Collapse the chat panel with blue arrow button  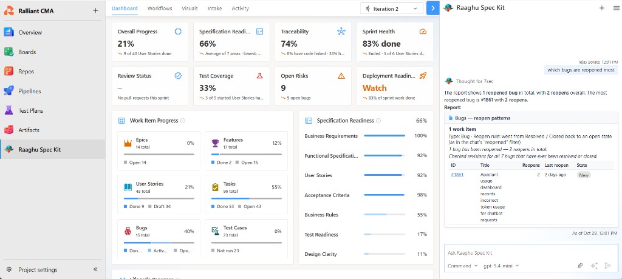tap(432, 8)
